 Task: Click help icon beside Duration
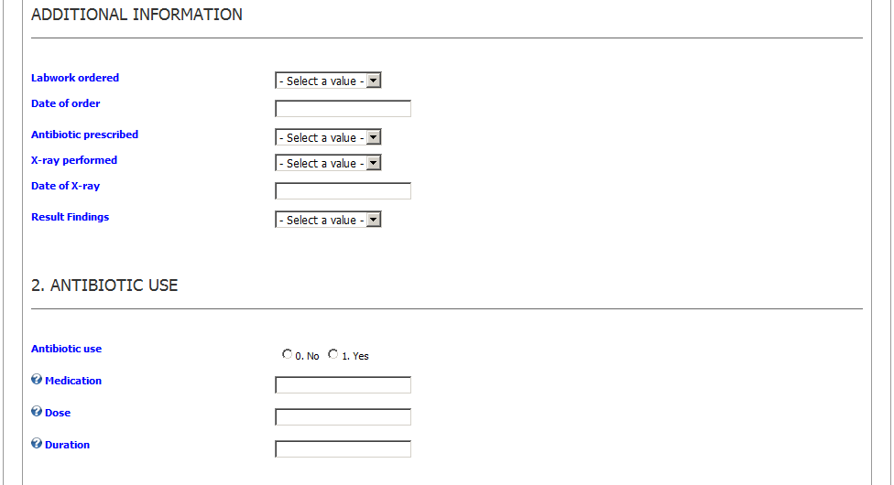point(37,444)
